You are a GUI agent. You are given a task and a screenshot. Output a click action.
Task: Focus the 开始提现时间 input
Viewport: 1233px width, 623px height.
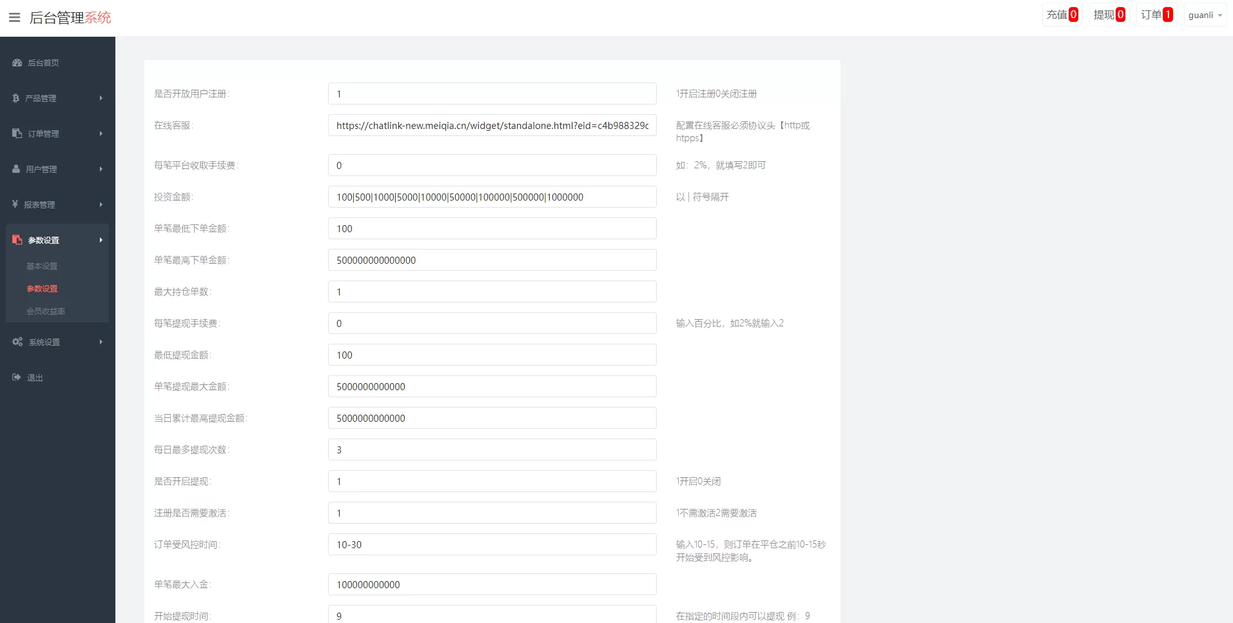point(492,614)
